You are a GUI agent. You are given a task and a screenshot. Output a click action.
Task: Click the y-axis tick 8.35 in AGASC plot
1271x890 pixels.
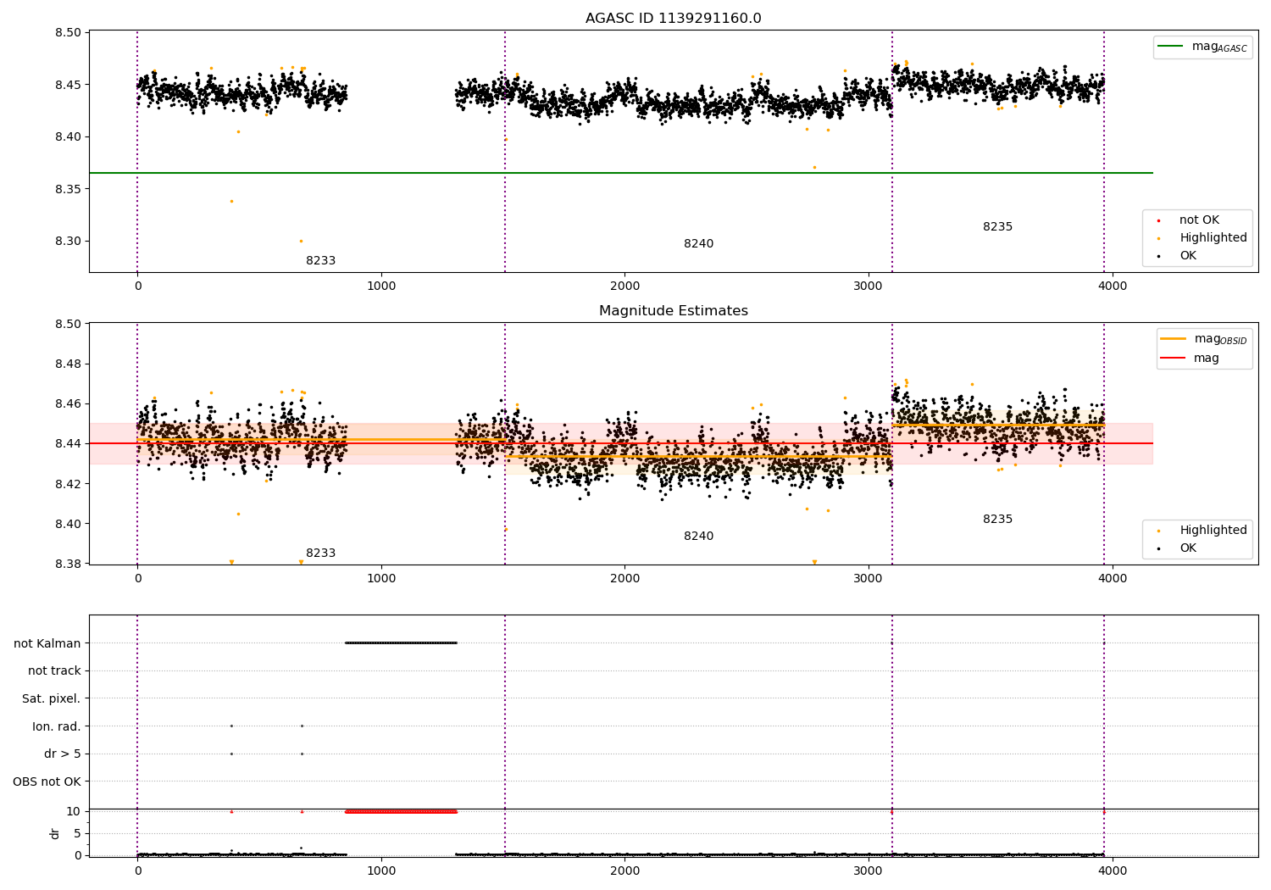coord(67,189)
